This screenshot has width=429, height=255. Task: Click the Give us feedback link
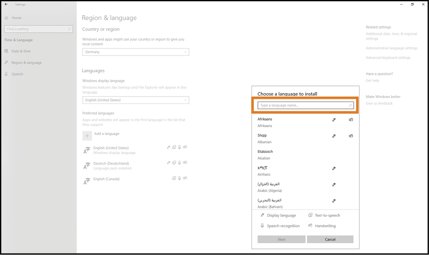[379, 103]
